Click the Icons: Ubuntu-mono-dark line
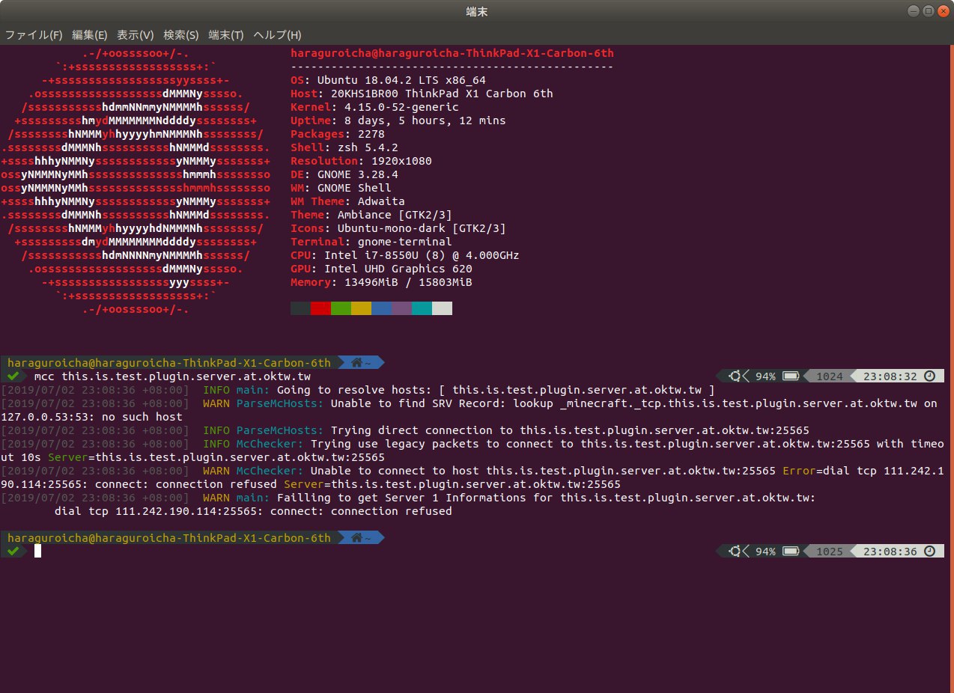The width and height of the screenshot is (954, 693). click(398, 228)
